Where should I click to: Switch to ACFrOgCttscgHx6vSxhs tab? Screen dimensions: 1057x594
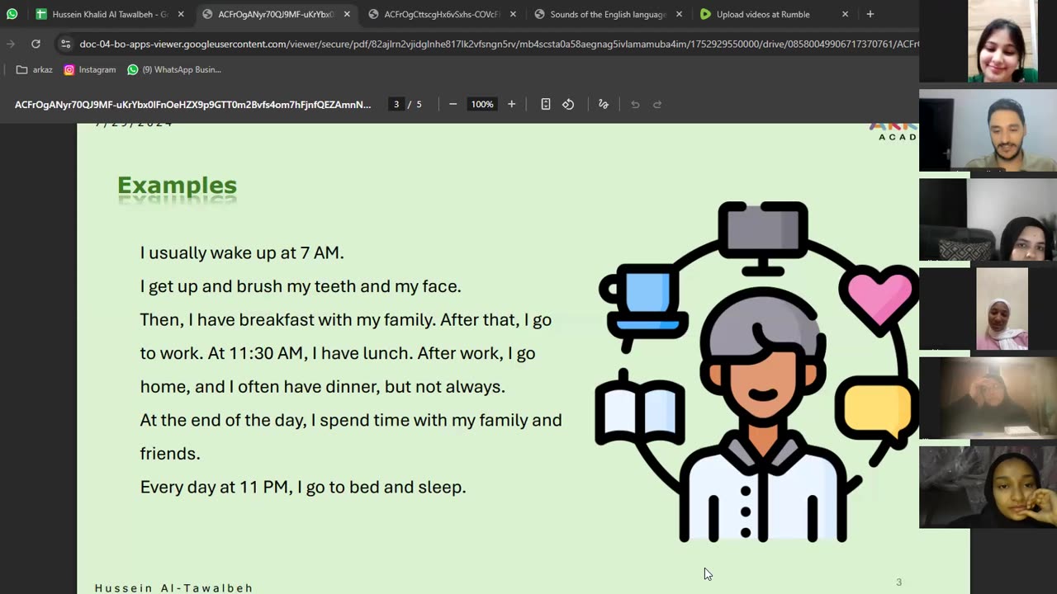(x=442, y=14)
